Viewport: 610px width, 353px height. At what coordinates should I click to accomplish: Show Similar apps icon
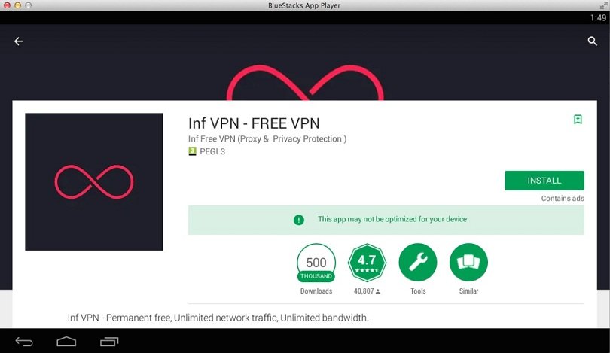pyautogui.click(x=468, y=263)
